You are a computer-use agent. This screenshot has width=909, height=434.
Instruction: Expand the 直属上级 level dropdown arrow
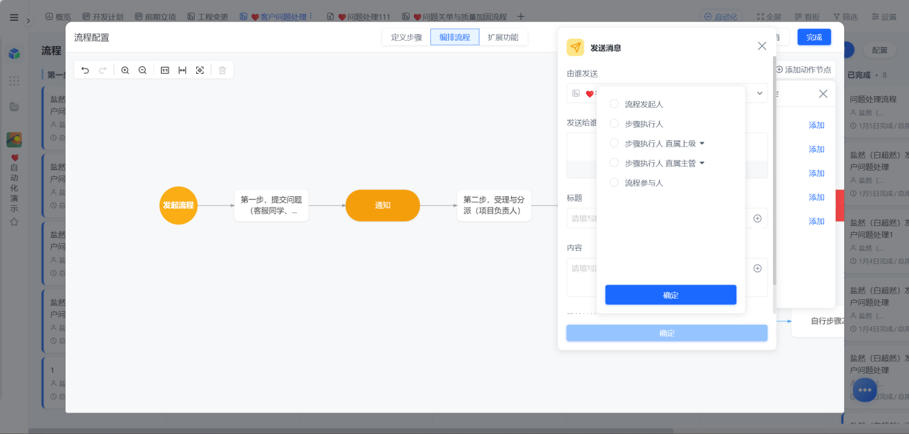(702, 144)
